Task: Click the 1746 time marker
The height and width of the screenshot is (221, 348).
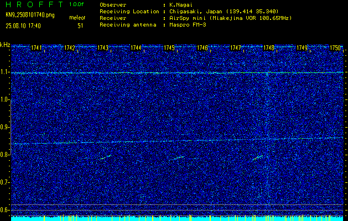Action: click(202, 48)
